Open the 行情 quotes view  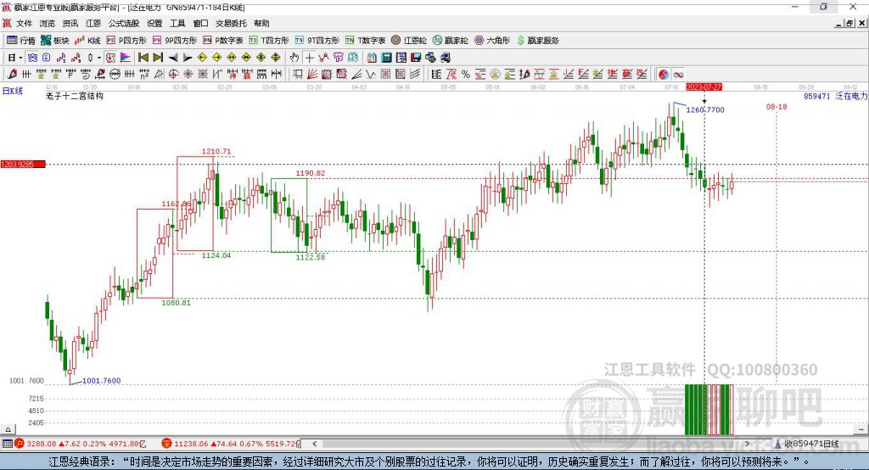pyautogui.click(x=21, y=41)
